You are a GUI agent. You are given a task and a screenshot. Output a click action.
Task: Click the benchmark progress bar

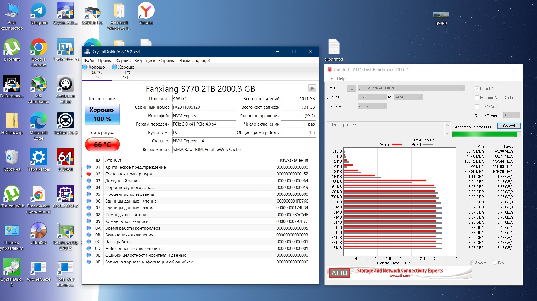click(486, 134)
